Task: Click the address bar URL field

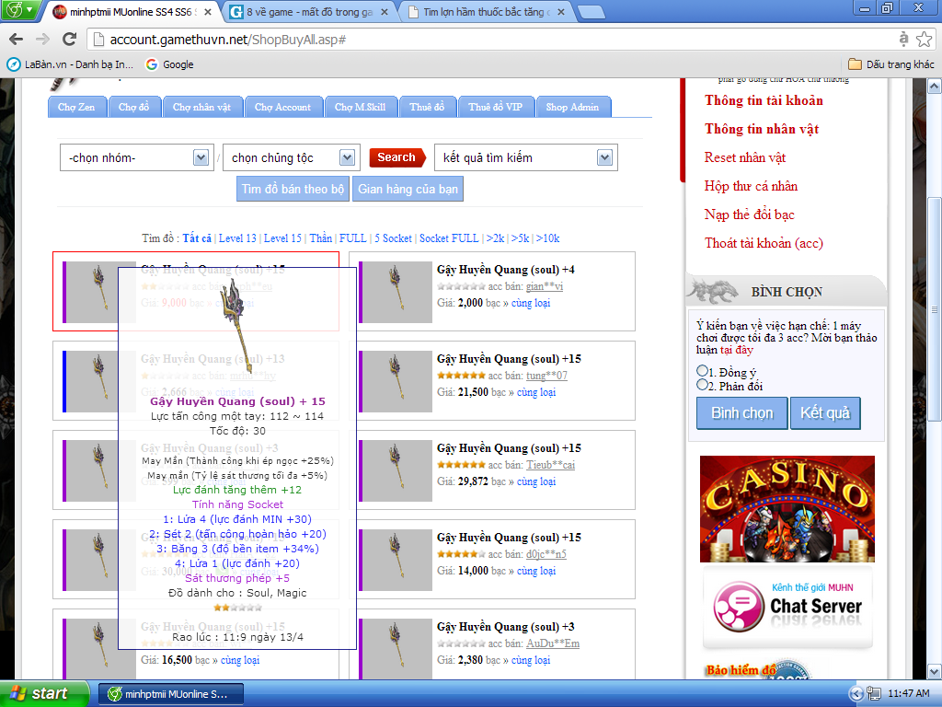Action: point(493,40)
